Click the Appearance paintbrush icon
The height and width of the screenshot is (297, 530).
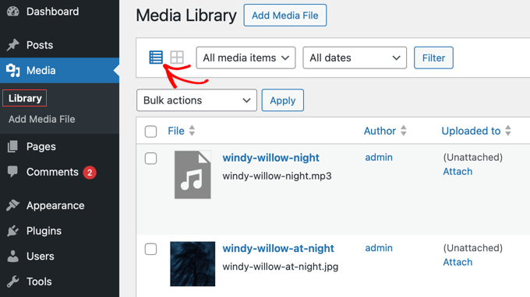[x=12, y=205]
